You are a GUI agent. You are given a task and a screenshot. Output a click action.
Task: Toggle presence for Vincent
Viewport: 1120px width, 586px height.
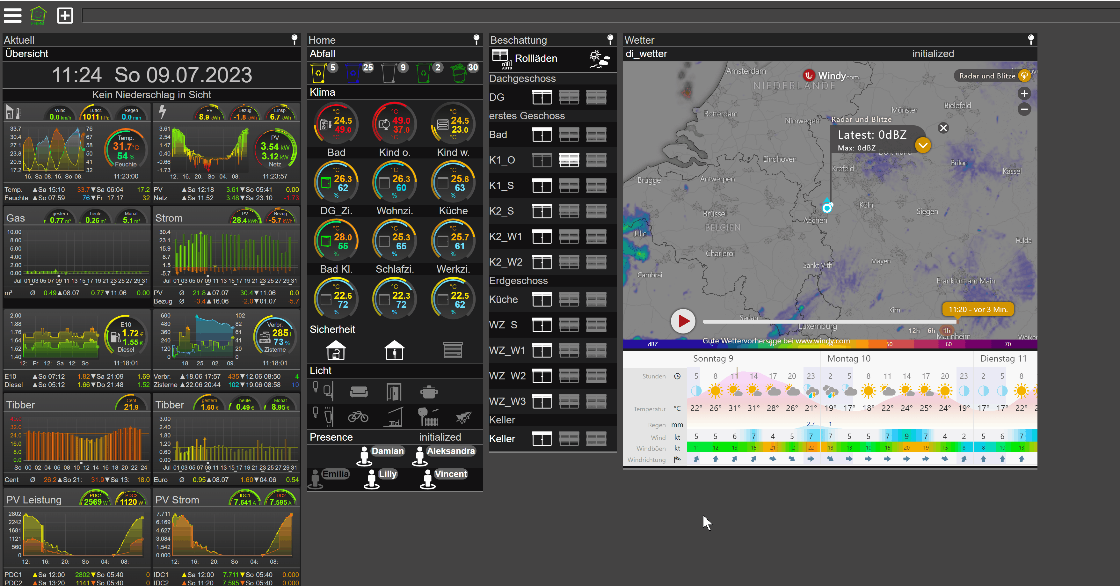(x=444, y=478)
